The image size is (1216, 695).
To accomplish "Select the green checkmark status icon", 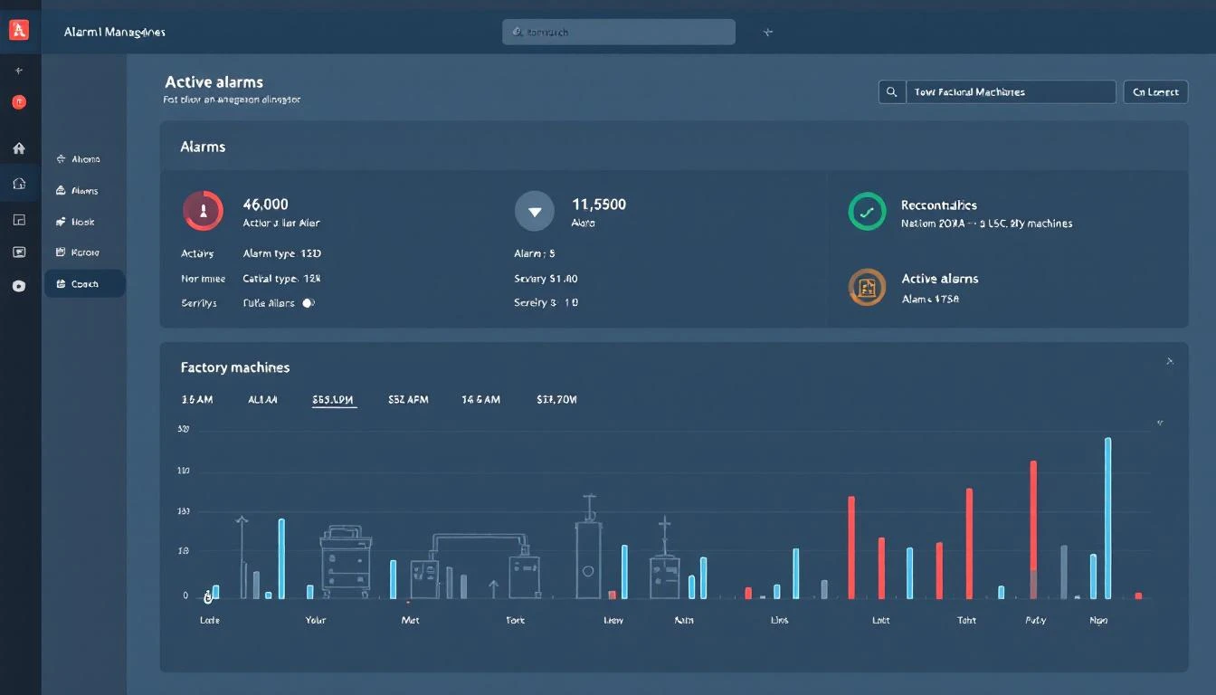I will (866, 214).
